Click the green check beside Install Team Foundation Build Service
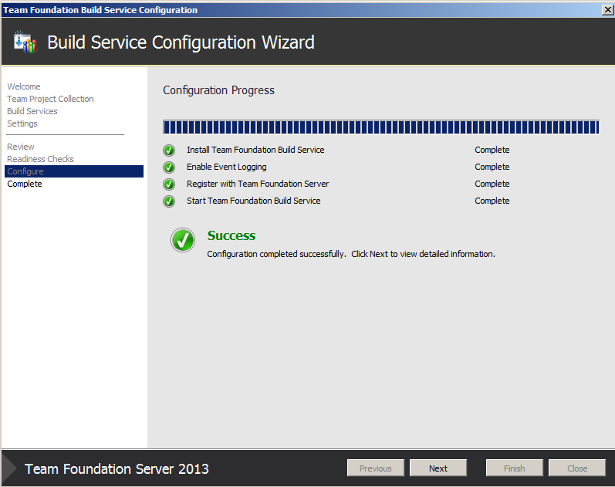The width and height of the screenshot is (615, 487). tap(169, 150)
